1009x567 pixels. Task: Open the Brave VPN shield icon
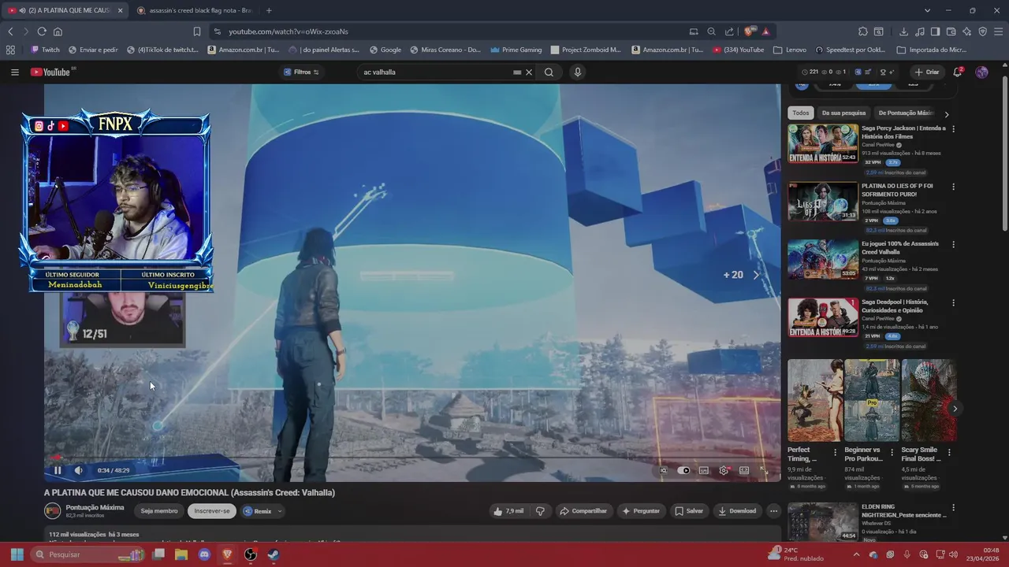pos(983,31)
